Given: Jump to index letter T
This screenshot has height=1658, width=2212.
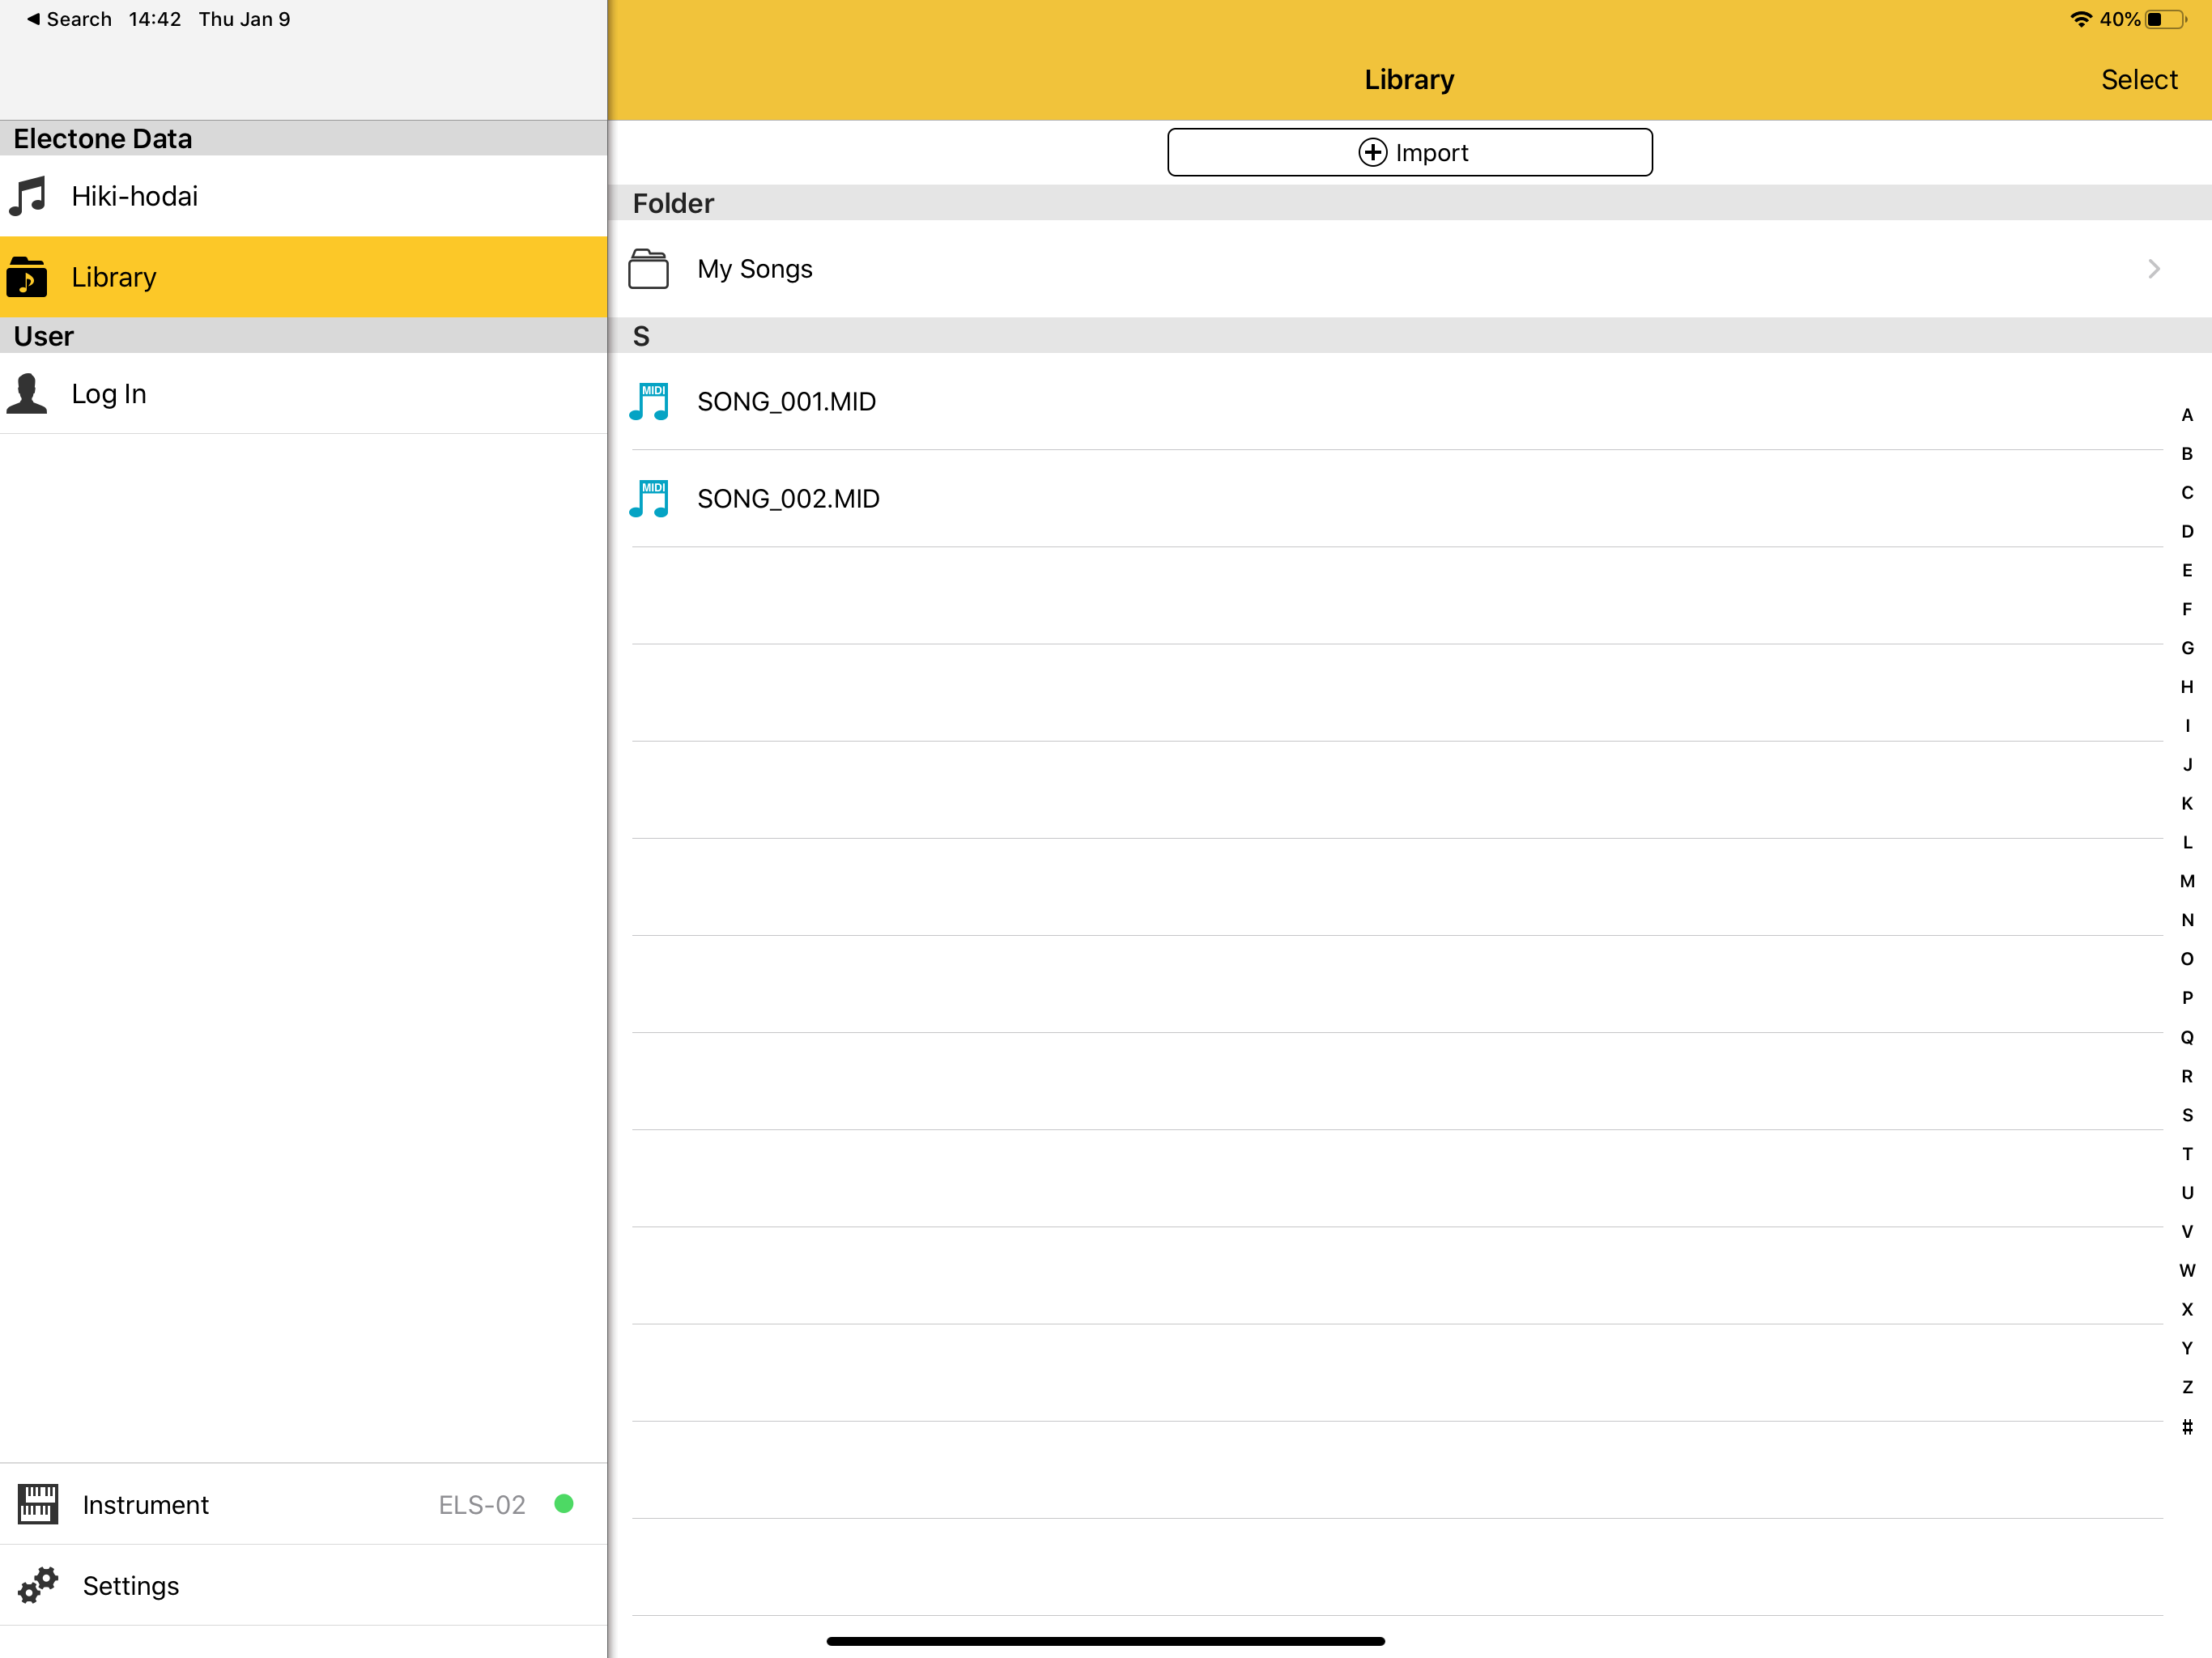Looking at the screenshot, I should 2187,1154.
